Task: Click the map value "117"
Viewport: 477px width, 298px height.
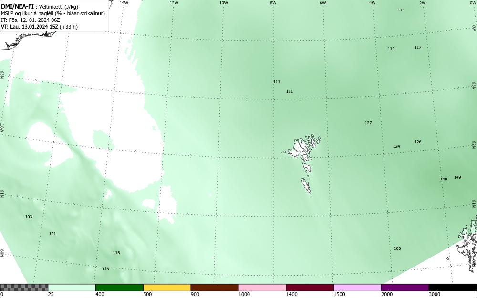Action: [418, 47]
